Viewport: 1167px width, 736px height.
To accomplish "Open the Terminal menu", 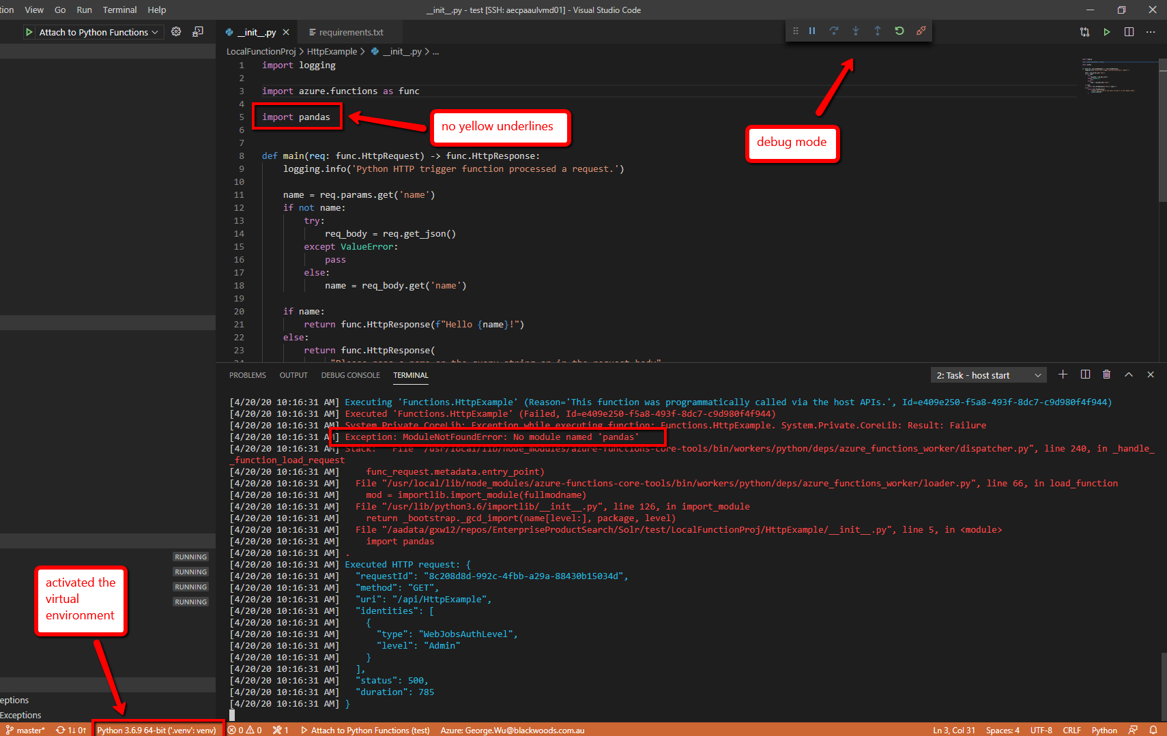I will 119,10.
